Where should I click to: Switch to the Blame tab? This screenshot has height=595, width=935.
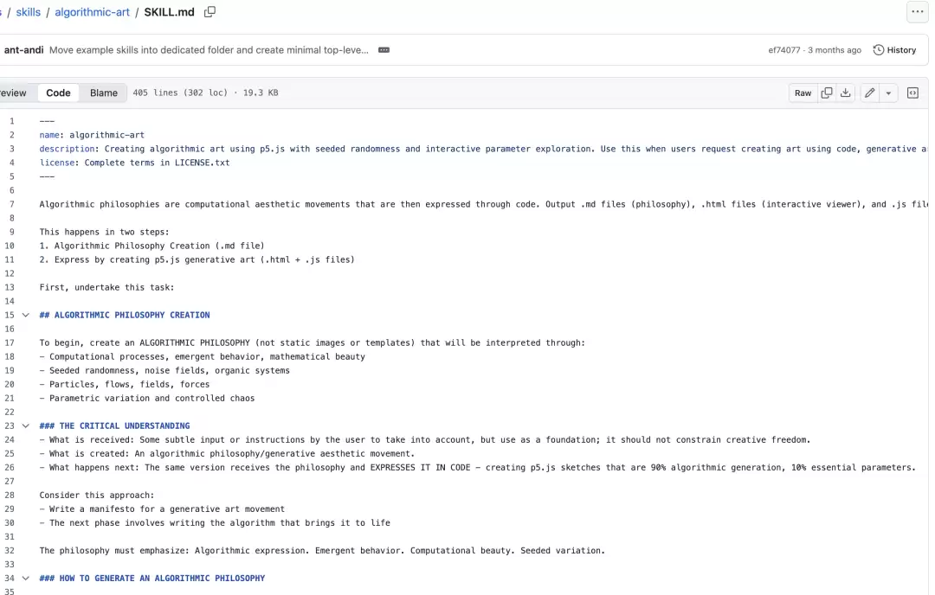[x=104, y=93]
